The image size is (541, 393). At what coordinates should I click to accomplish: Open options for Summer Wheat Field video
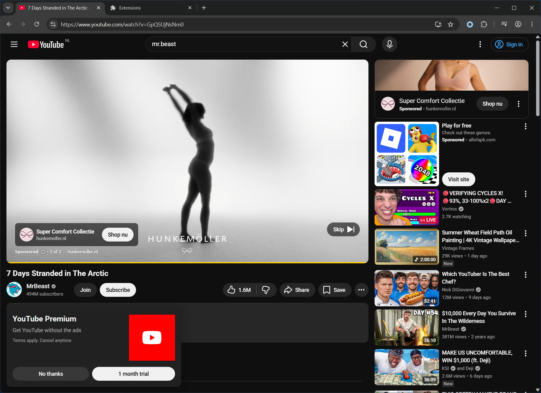pyautogui.click(x=526, y=233)
